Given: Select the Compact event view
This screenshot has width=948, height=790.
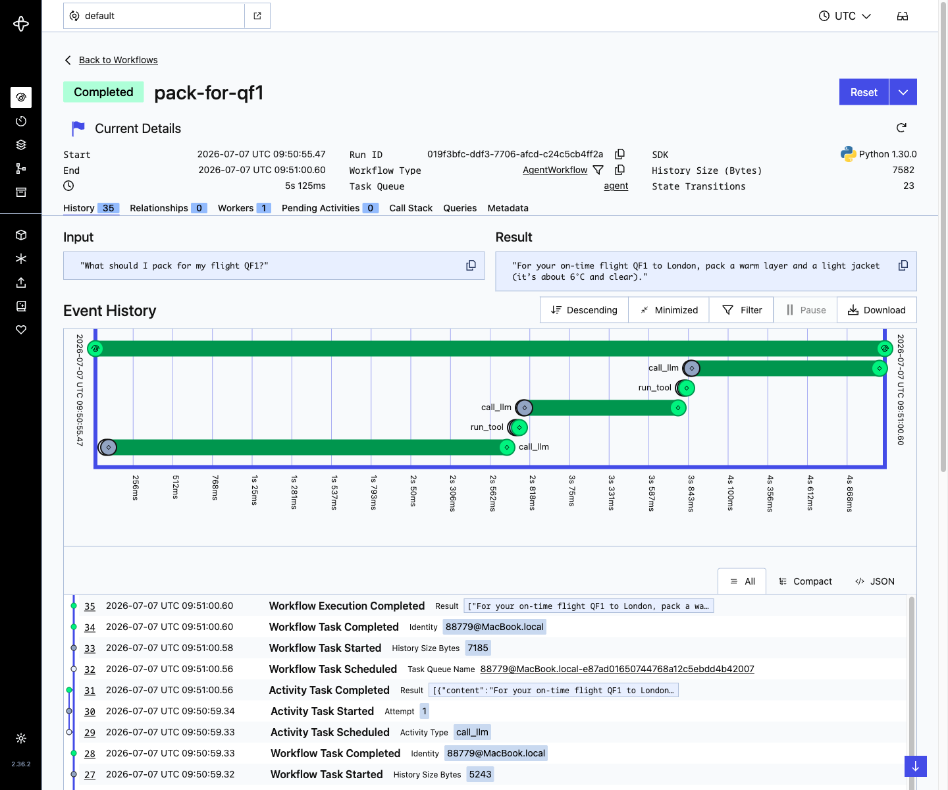Looking at the screenshot, I should tap(805, 581).
